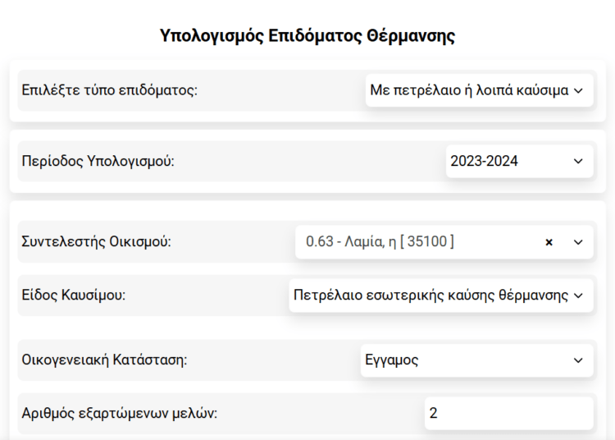615x440 pixels.
Task: Focus the dependent members number field
Action: pos(508,413)
